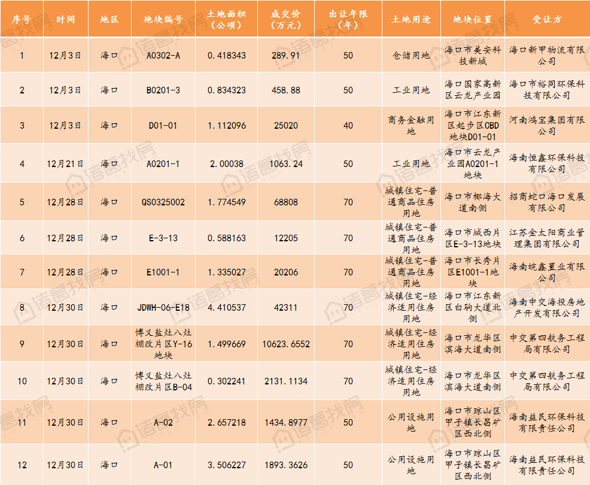Click transaction price 10623.6552
The image size is (590, 485).
286,344
